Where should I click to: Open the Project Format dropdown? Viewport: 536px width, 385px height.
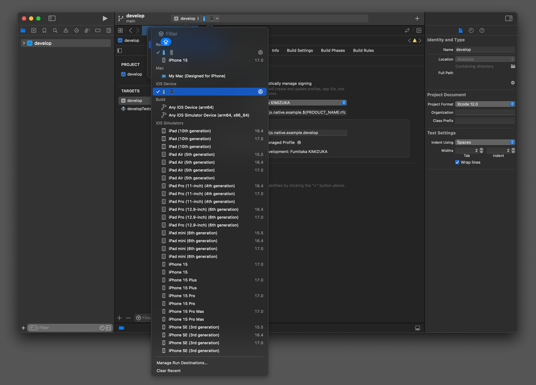pos(485,104)
